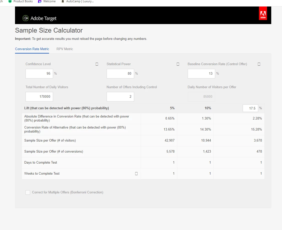The height and width of the screenshot is (230, 282).
Task: Click the red Adobe logo
Action: [263, 13]
